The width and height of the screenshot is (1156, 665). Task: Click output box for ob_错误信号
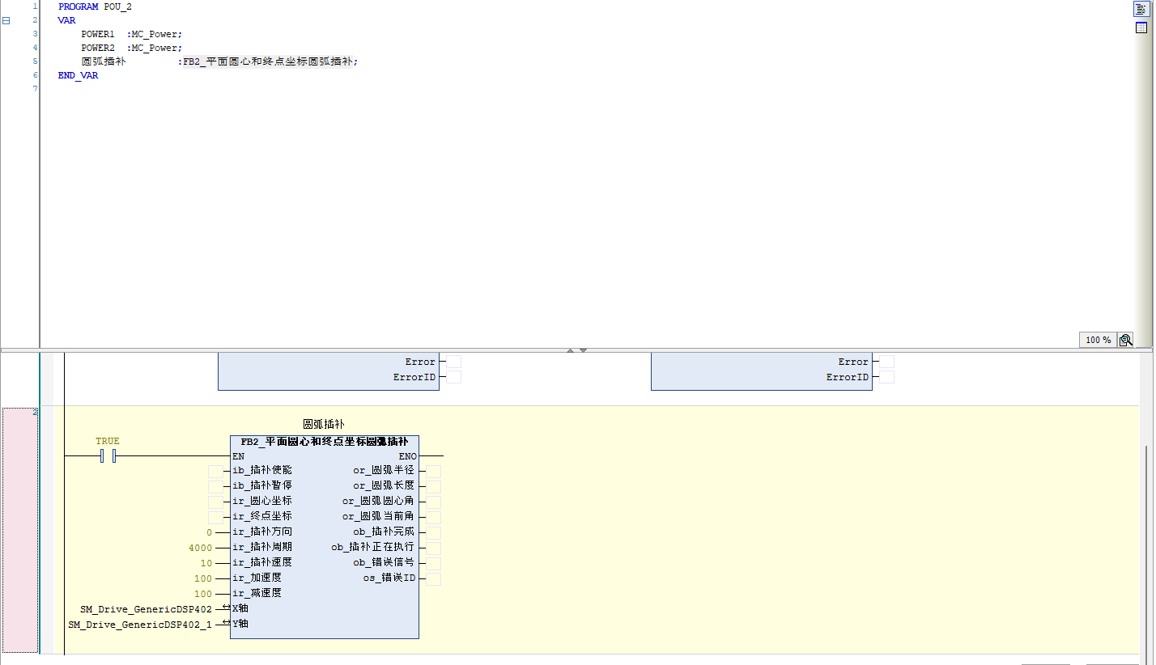[434, 564]
